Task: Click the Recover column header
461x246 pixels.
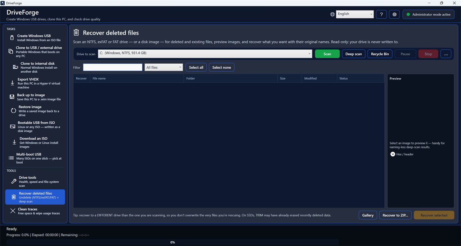Action: click(x=81, y=78)
